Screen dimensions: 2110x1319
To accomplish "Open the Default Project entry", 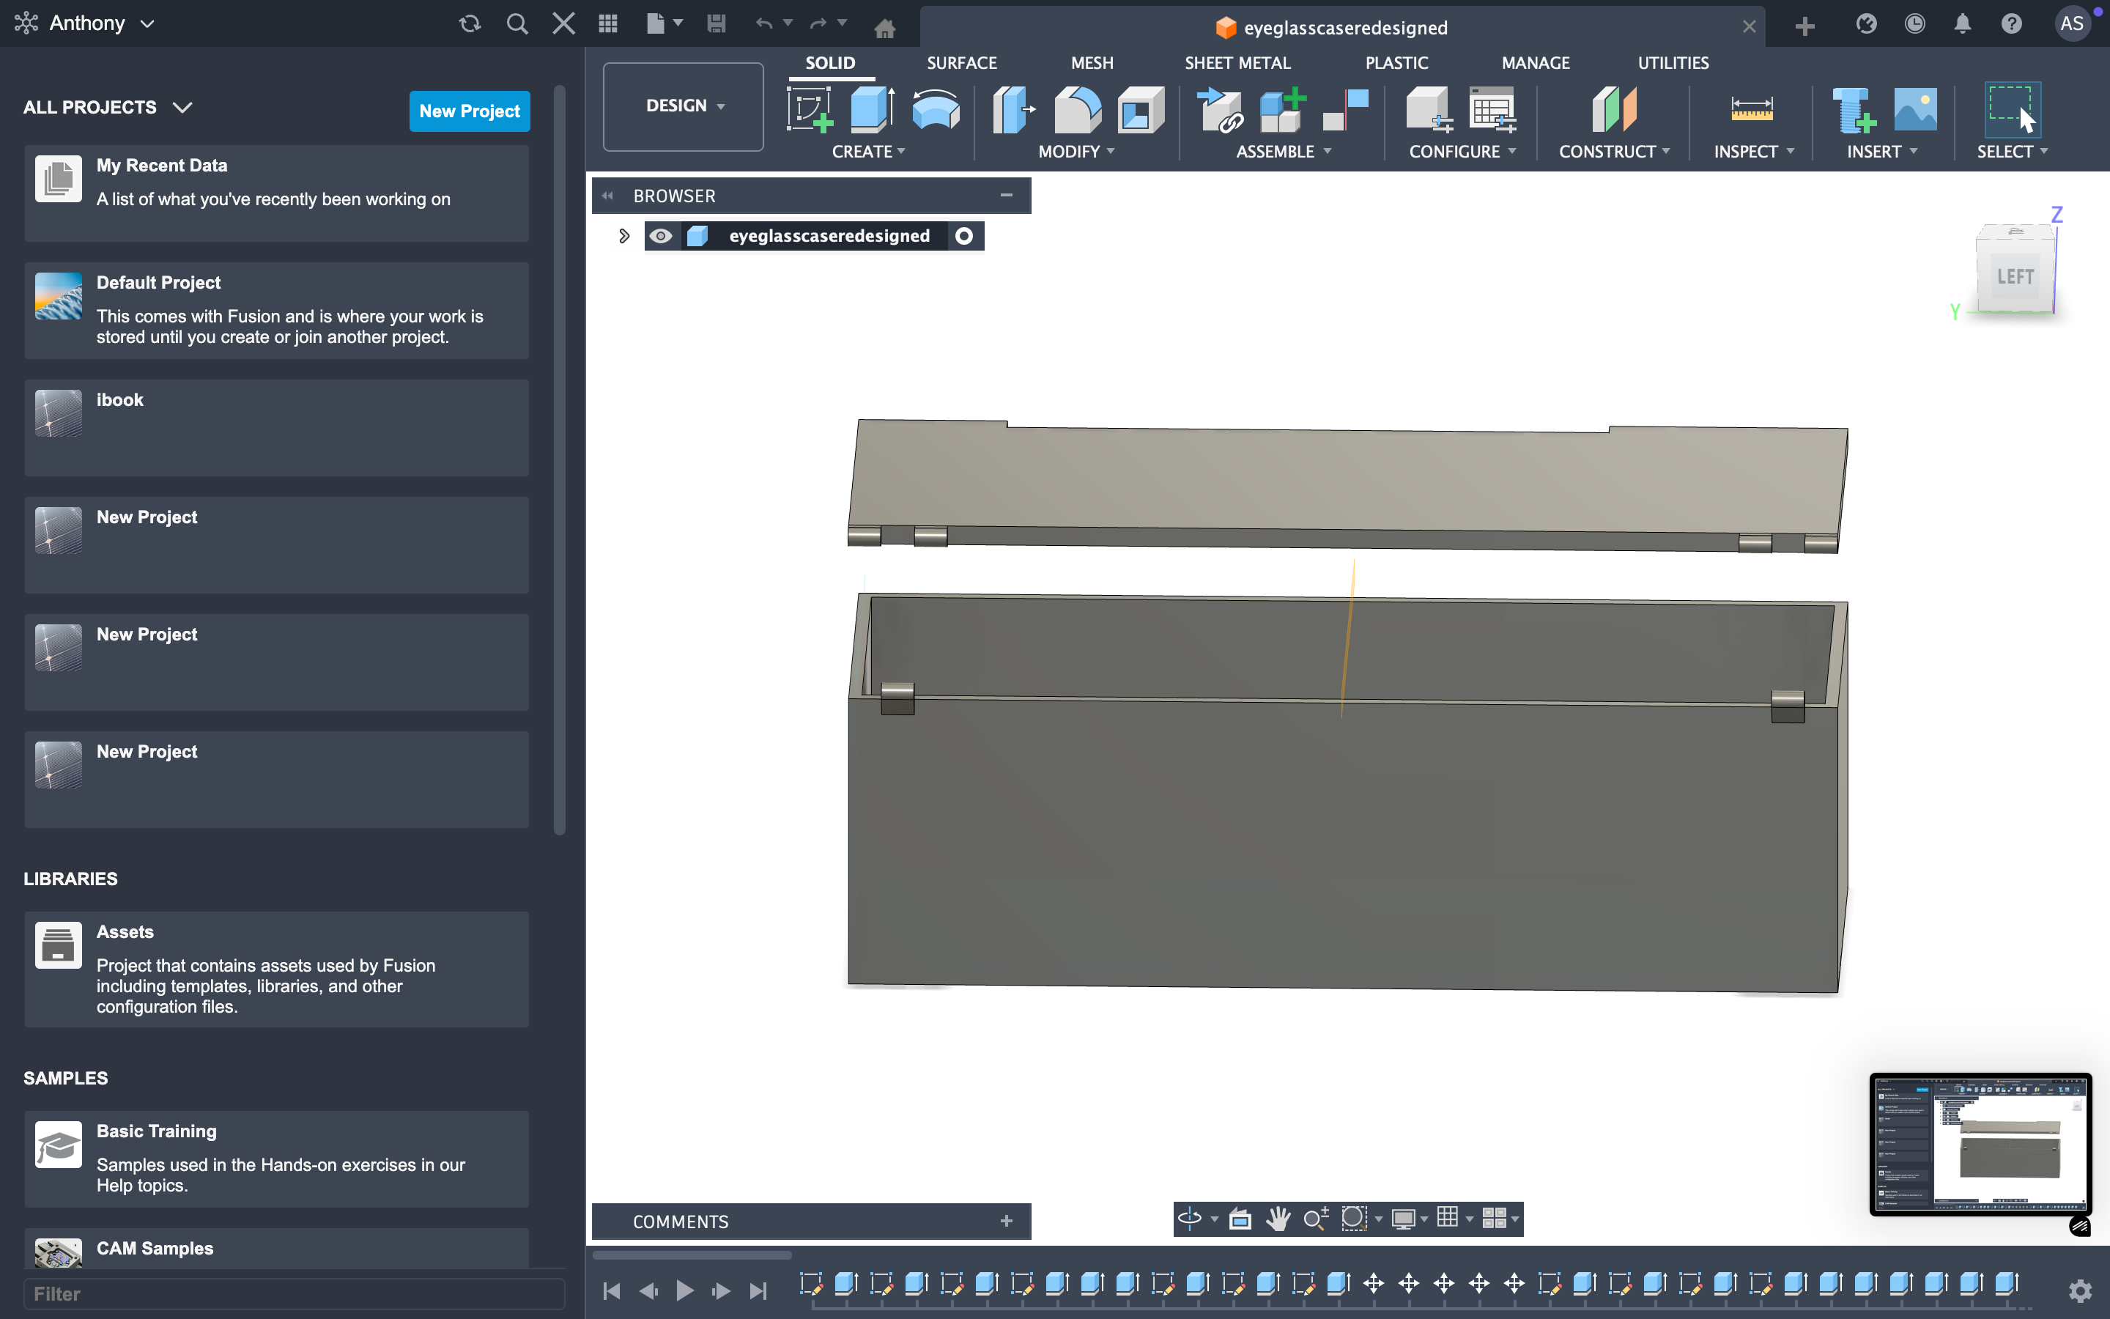I will 276,310.
